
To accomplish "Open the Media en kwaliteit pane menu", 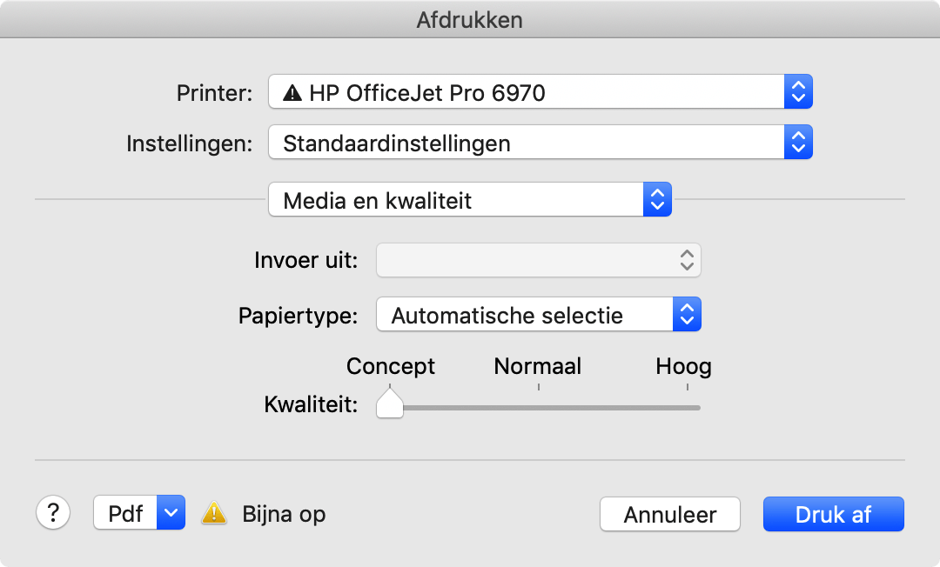I will click(x=657, y=200).
